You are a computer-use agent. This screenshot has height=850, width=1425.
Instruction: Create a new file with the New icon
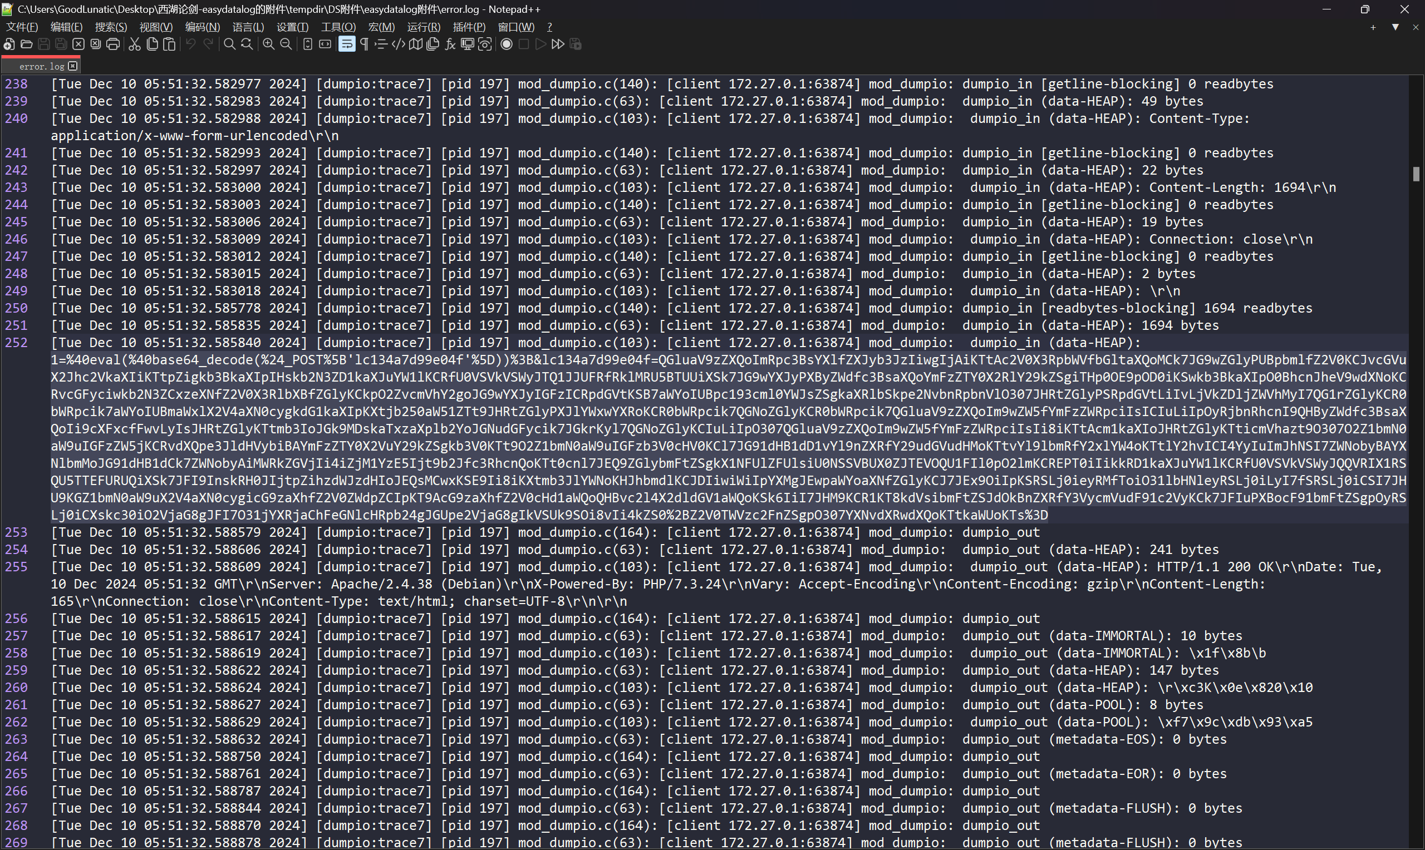click(x=9, y=44)
